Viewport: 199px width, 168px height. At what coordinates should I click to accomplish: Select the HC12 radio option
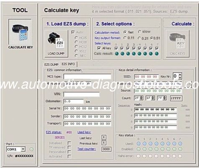pyautogui.click(x=76, y=47)
